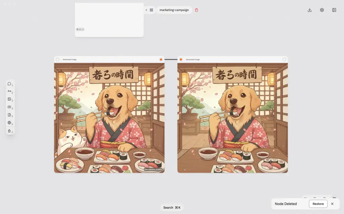Go back using the left chevron
Screen dimensions: 344x214
[146, 10]
